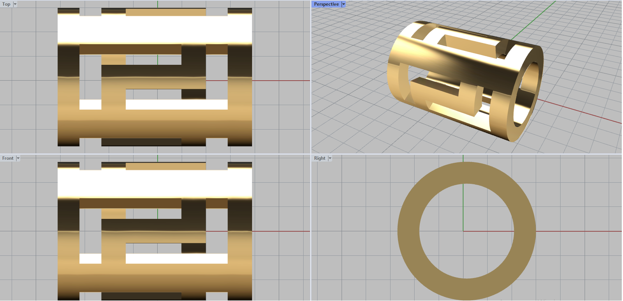Expand the Right viewport menu arrow
623x301 pixels.
[x=330, y=158]
